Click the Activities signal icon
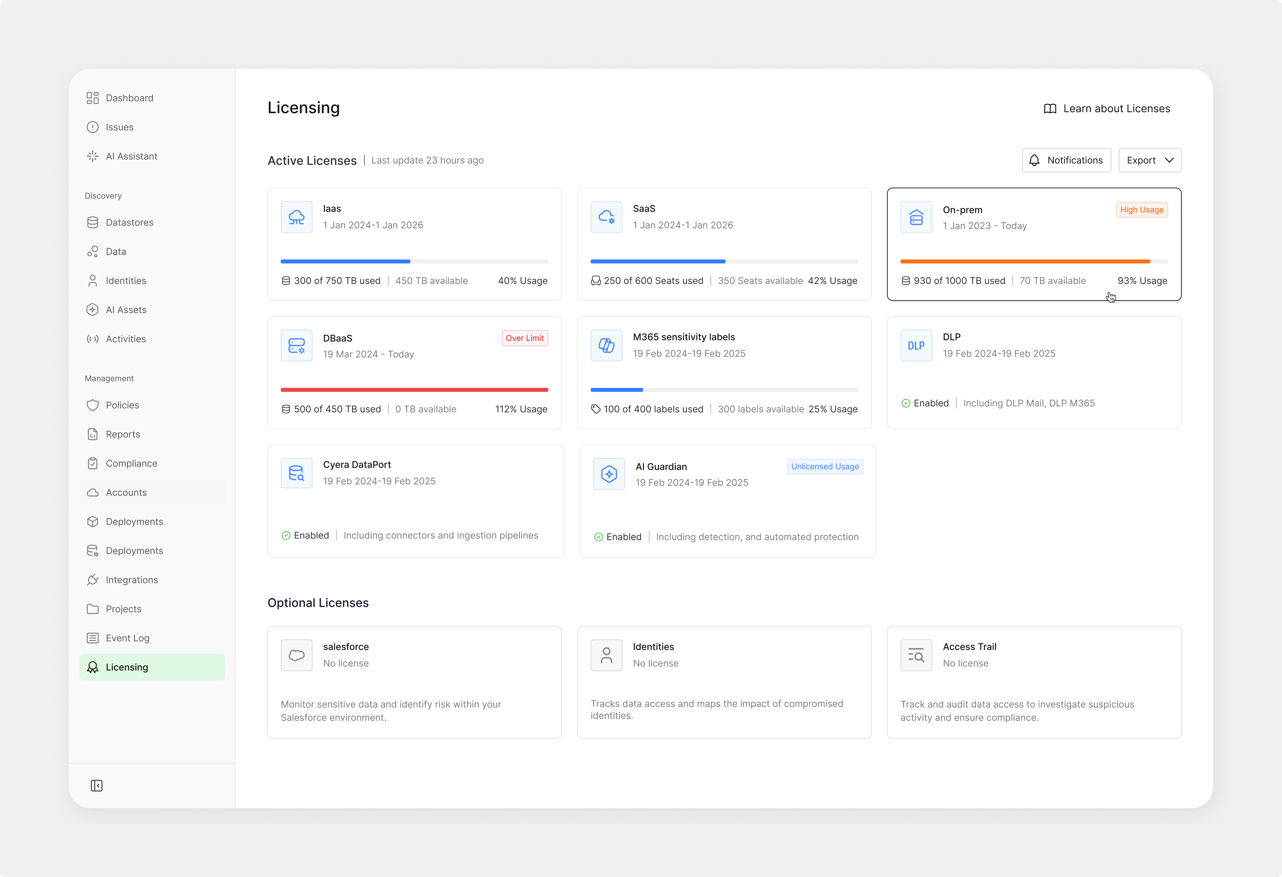Screen dimensions: 1282x877 coord(93,339)
